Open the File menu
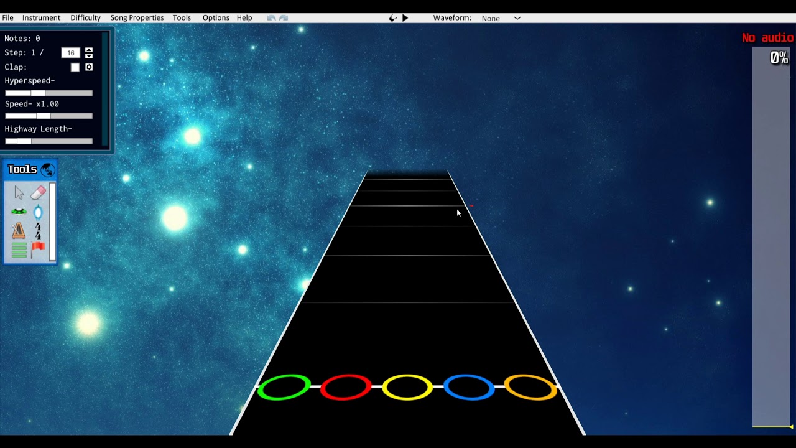This screenshot has width=796, height=448. [7, 18]
